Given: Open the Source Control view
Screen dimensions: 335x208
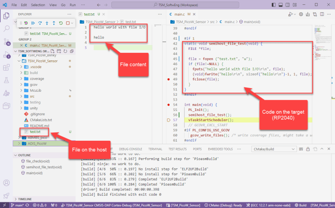Looking at the screenshot, I should pos(7,42).
